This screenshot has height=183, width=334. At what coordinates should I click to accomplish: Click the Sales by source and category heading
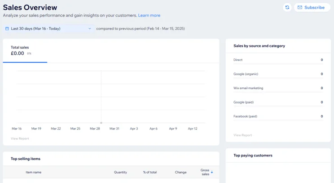click(259, 46)
